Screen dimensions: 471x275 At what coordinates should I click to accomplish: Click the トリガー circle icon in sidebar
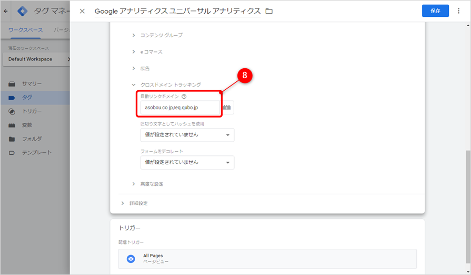(x=12, y=112)
